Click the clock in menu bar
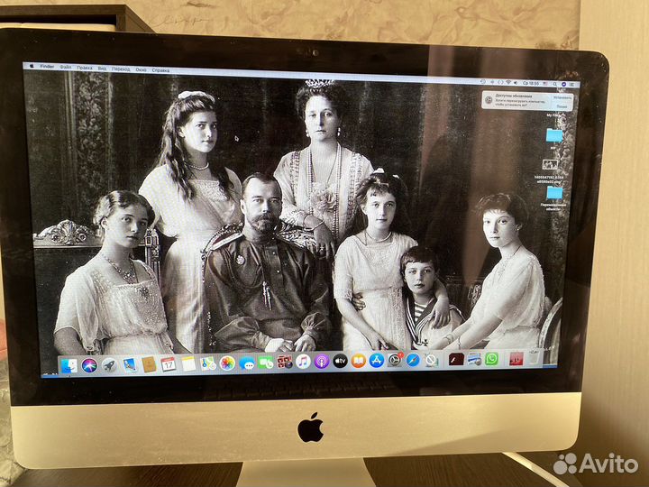Image resolution: width=649 pixels, height=487 pixels. pyautogui.click(x=531, y=83)
